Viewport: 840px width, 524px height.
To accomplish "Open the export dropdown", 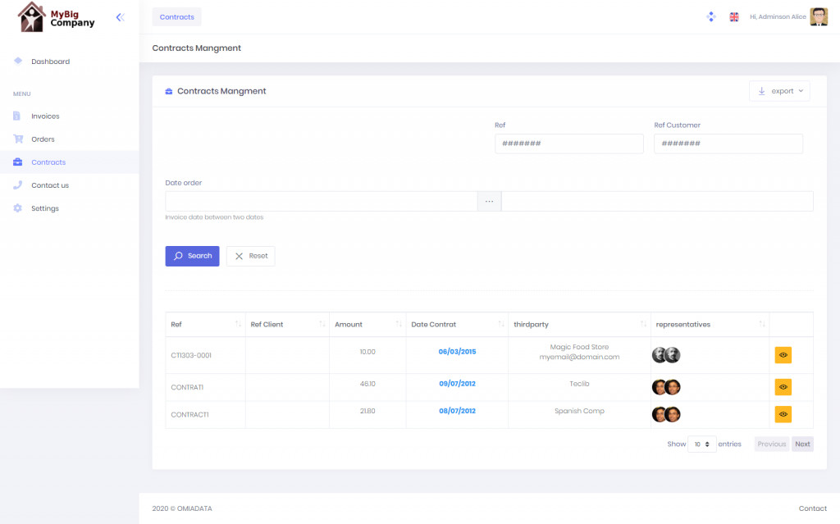I will tap(779, 91).
